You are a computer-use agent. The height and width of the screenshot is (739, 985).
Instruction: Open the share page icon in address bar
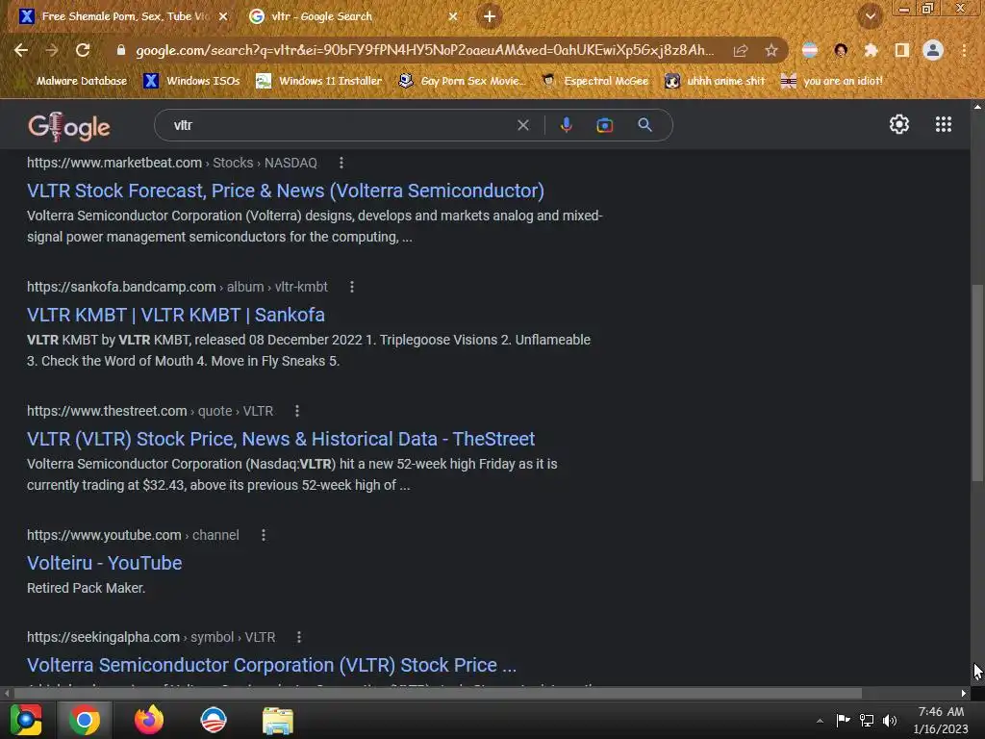(741, 50)
